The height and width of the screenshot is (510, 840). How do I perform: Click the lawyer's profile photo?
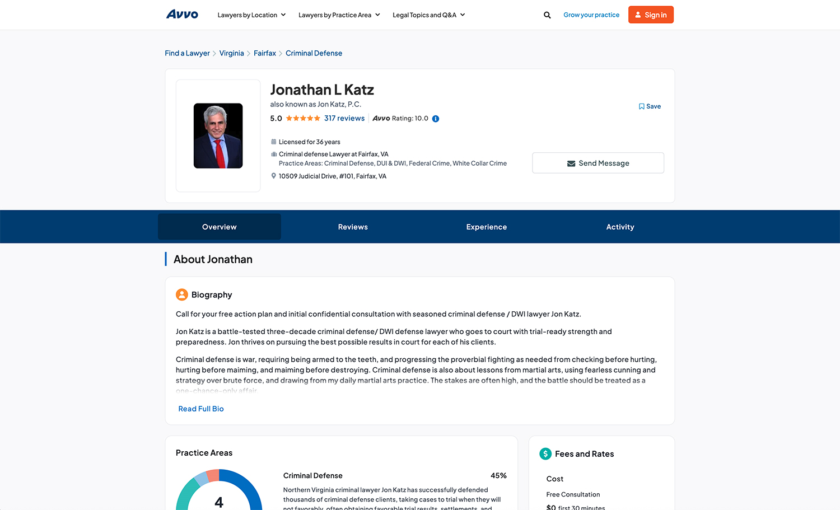(218, 135)
